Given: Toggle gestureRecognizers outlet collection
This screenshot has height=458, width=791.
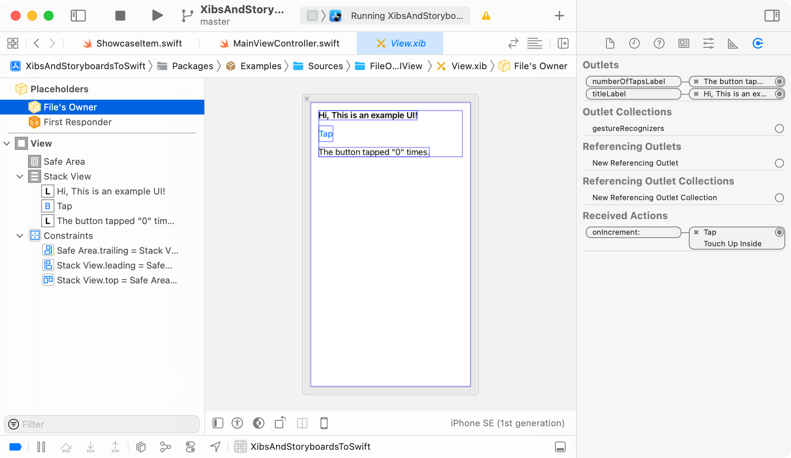Looking at the screenshot, I should tap(779, 128).
